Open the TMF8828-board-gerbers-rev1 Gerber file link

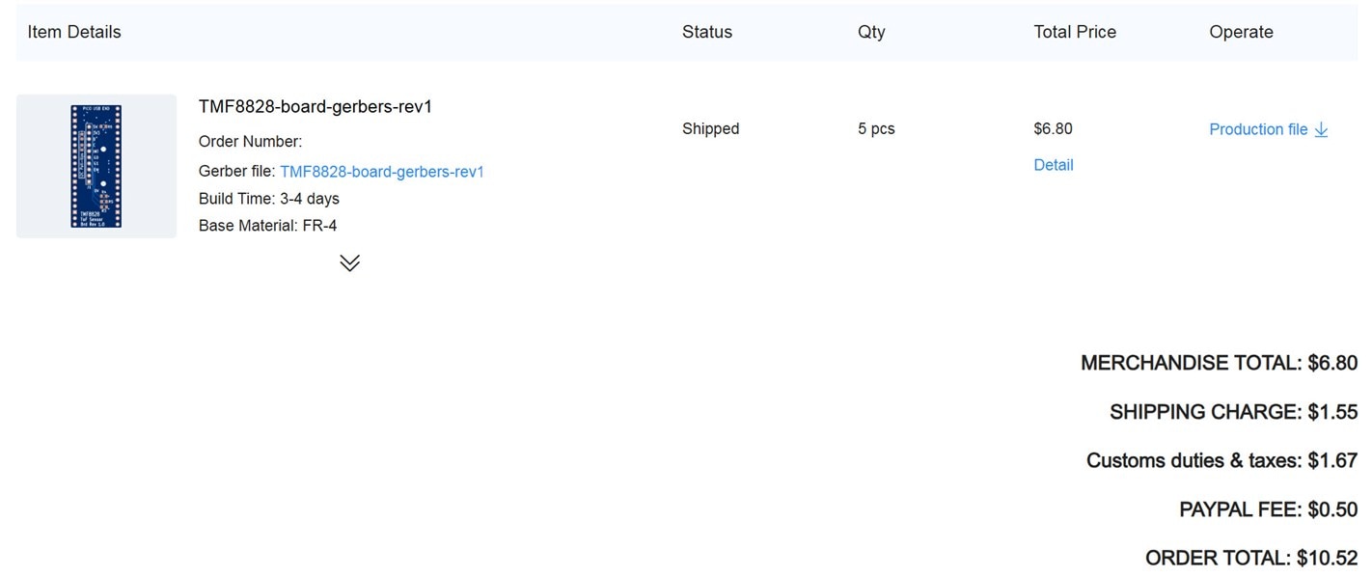point(382,172)
